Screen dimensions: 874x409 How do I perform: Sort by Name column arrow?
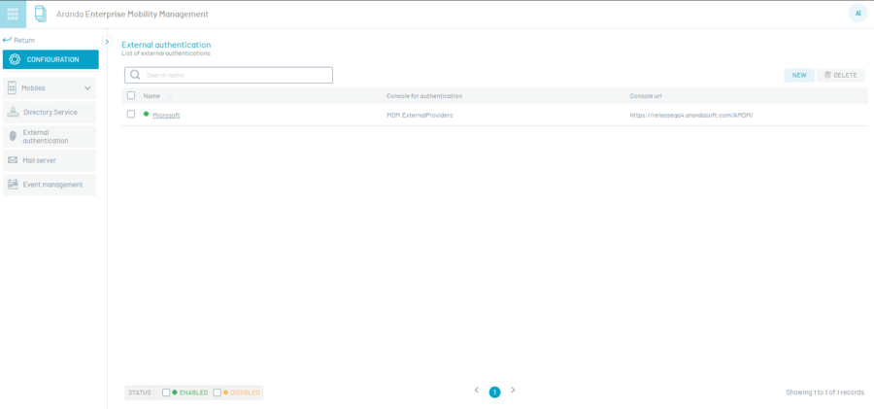(171, 96)
